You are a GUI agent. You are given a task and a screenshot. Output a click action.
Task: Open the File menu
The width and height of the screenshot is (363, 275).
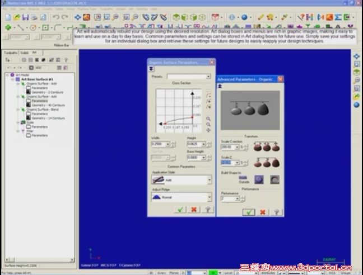click(5, 9)
